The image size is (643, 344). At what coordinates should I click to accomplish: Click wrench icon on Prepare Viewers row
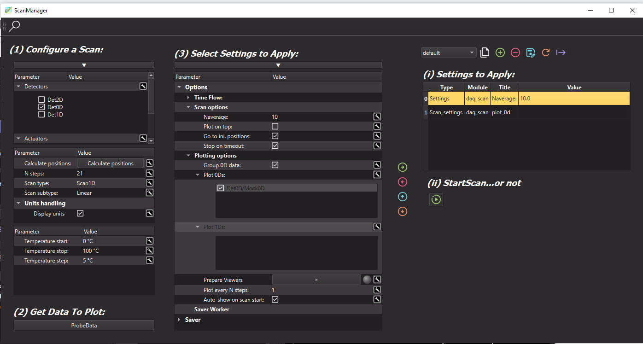377,280
